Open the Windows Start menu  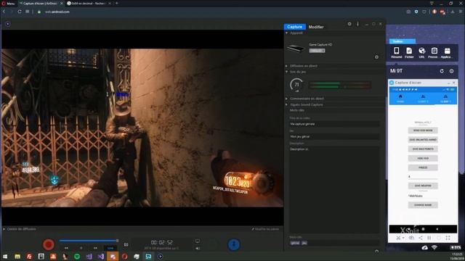[x=5, y=257]
